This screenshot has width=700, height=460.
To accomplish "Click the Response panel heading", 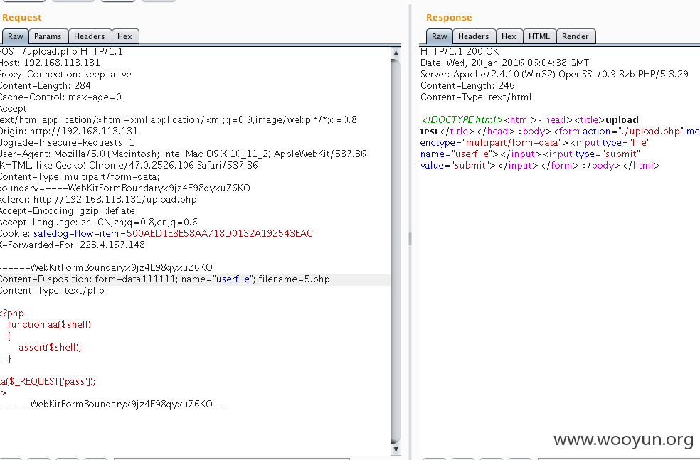I will point(449,17).
